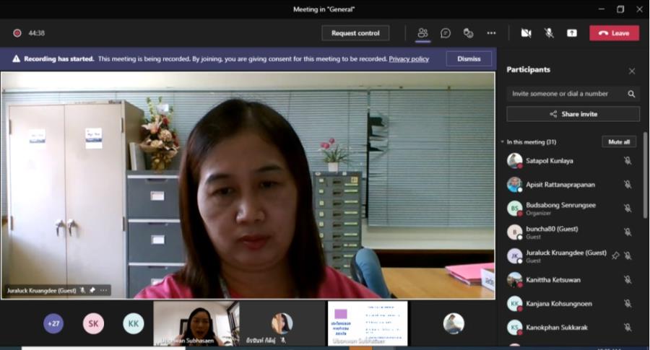Open more options on Juraluck's video tile
Screen dimensions: 650x350
click(x=104, y=290)
